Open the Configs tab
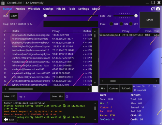This screenshot has height=125, width=162. click(x=48, y=9)
